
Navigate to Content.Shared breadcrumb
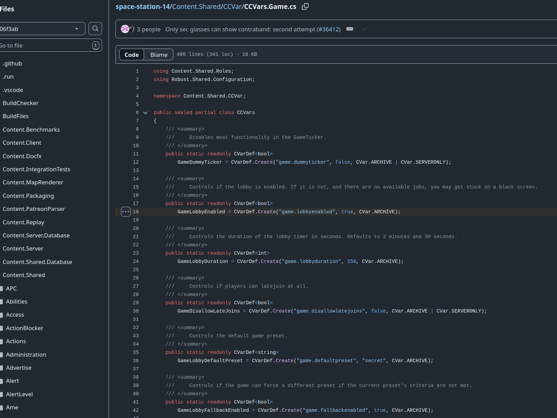pos(196,7)
